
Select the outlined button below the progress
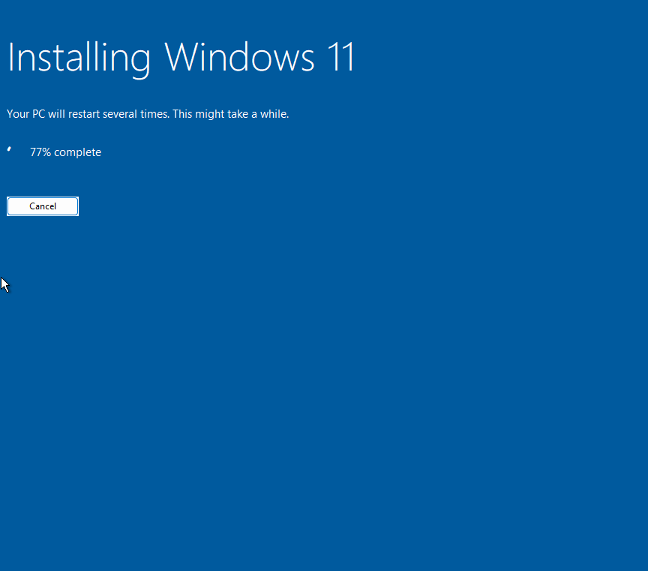[x=42, y=206]
